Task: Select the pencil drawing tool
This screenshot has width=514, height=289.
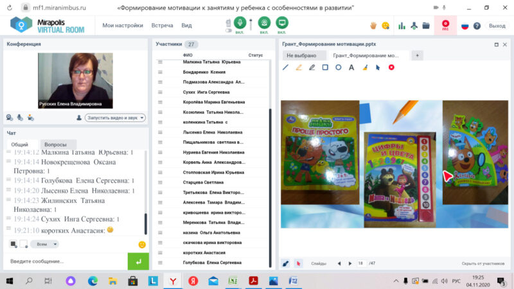Action: pyautogui.click(x=312, y=67)
